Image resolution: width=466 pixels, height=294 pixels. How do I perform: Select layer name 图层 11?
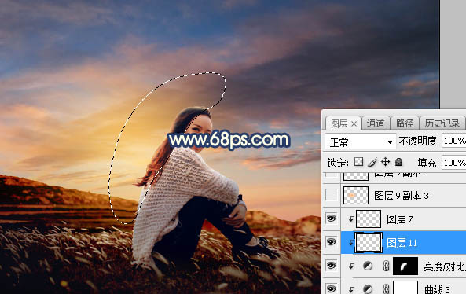[x=402, y=243]
